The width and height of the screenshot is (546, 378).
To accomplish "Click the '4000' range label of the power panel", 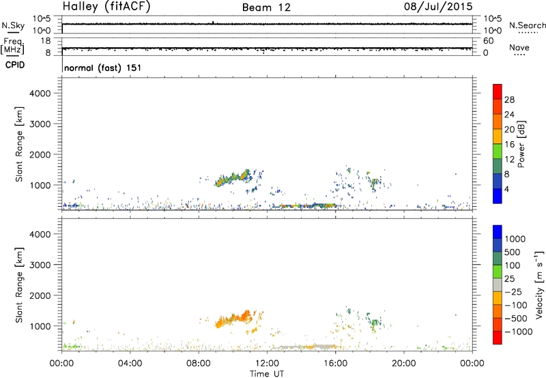I will point(40,93).
